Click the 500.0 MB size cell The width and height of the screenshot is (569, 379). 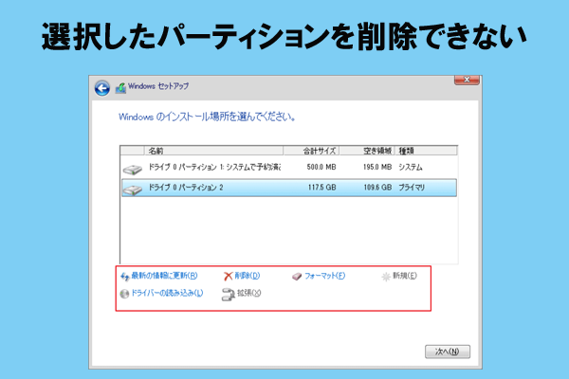(x=321, y=167)
